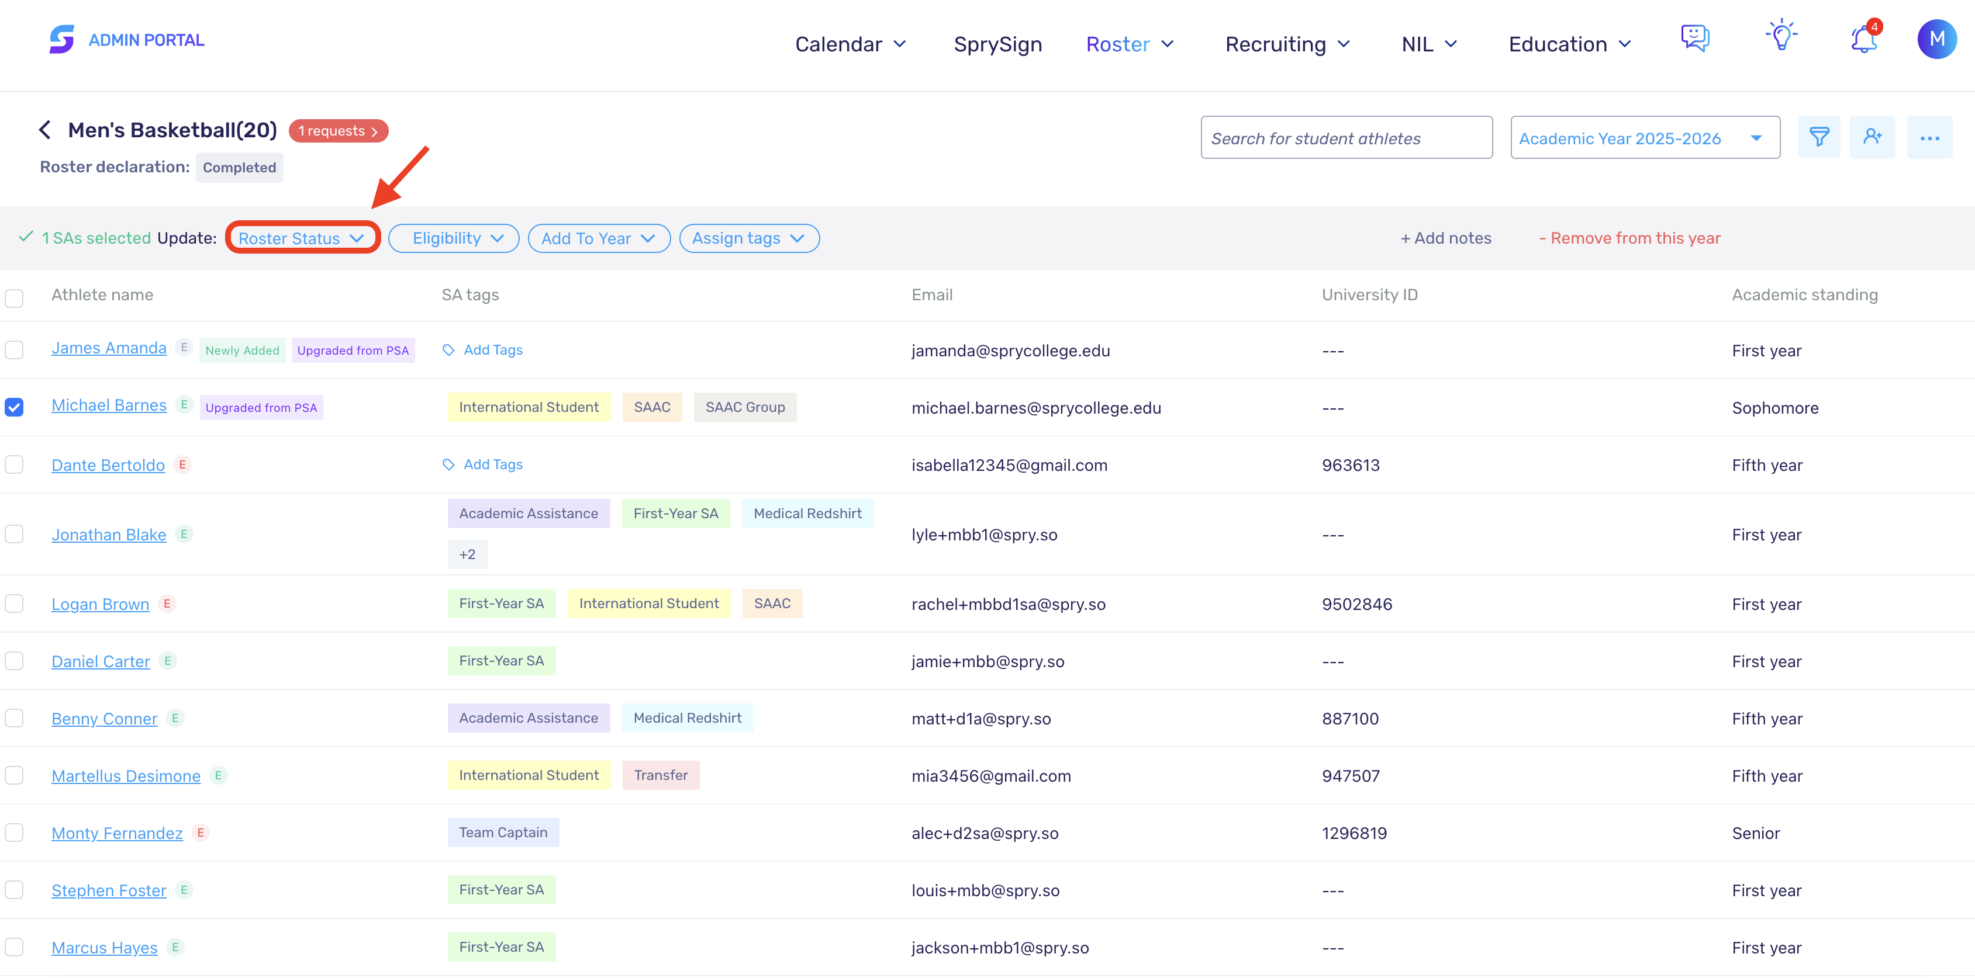Click the filter funnel icon
This screenshot has height=978, width=1975.
[1818, 138]
